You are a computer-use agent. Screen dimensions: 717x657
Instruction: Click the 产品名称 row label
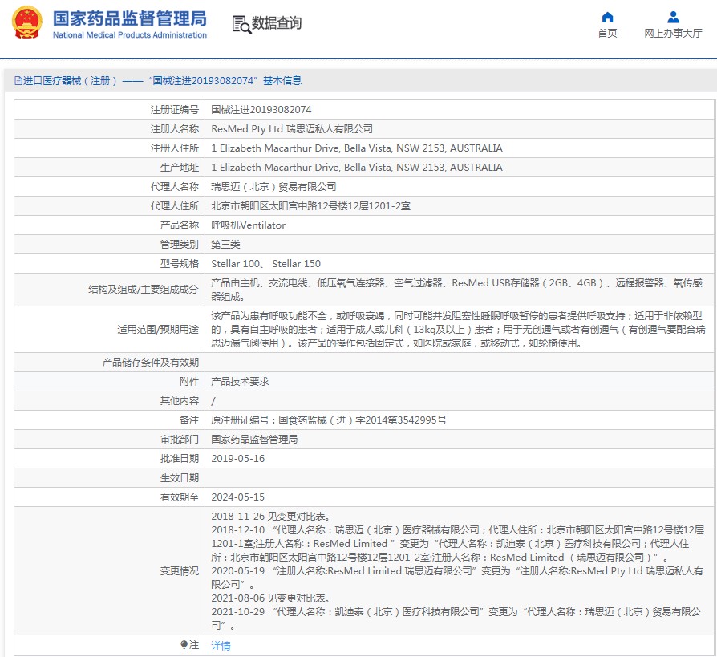(180, 225)
